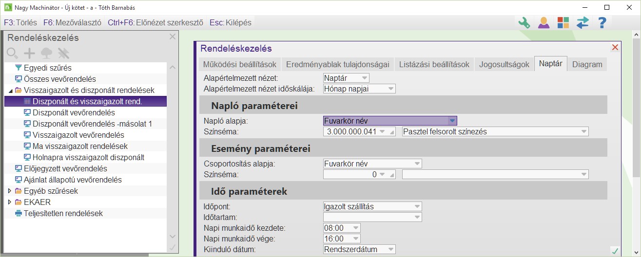Expand the EKAER tree node

click(10, 202)
